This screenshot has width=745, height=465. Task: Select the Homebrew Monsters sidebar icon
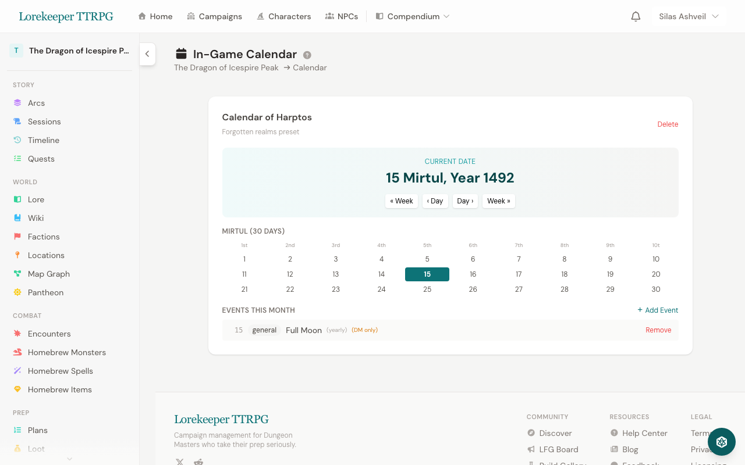(17, 352)
